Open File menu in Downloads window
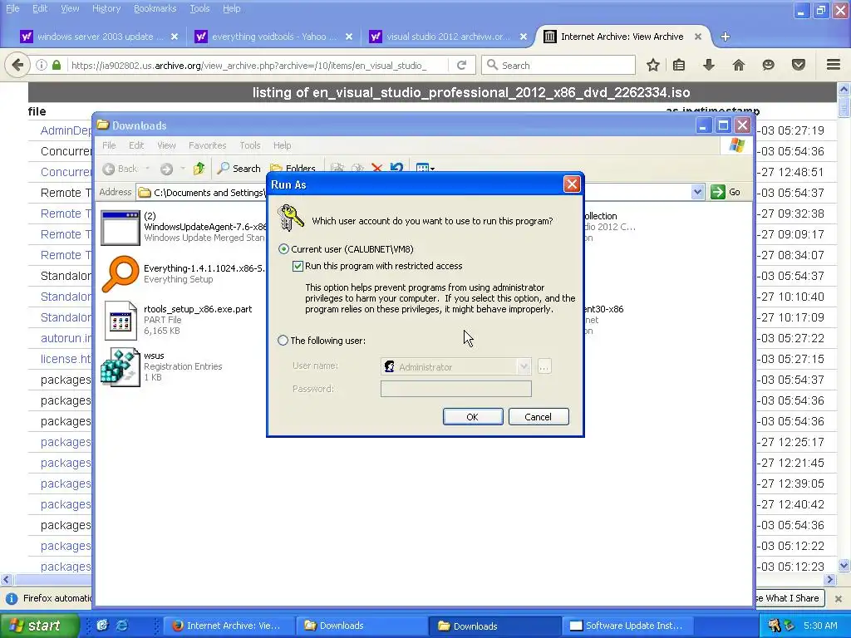 (x=109, y=145)
